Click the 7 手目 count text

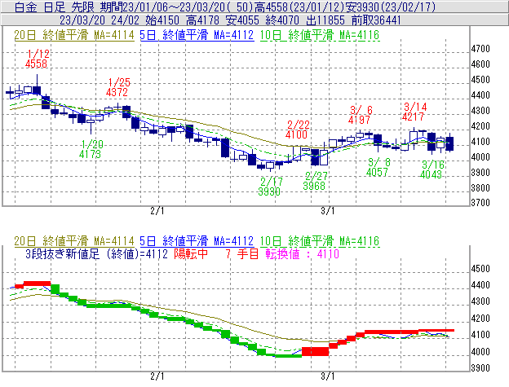pos(241,253)
